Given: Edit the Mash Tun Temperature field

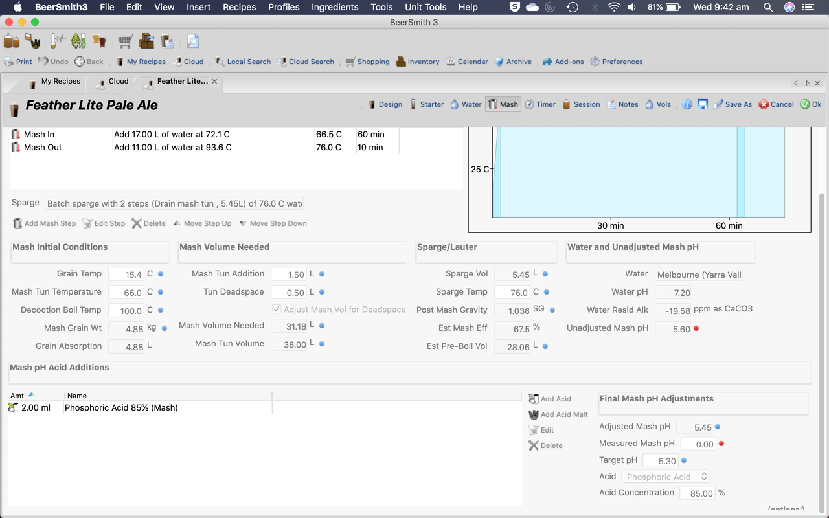Looking at the screenshot, I should 126,293.
